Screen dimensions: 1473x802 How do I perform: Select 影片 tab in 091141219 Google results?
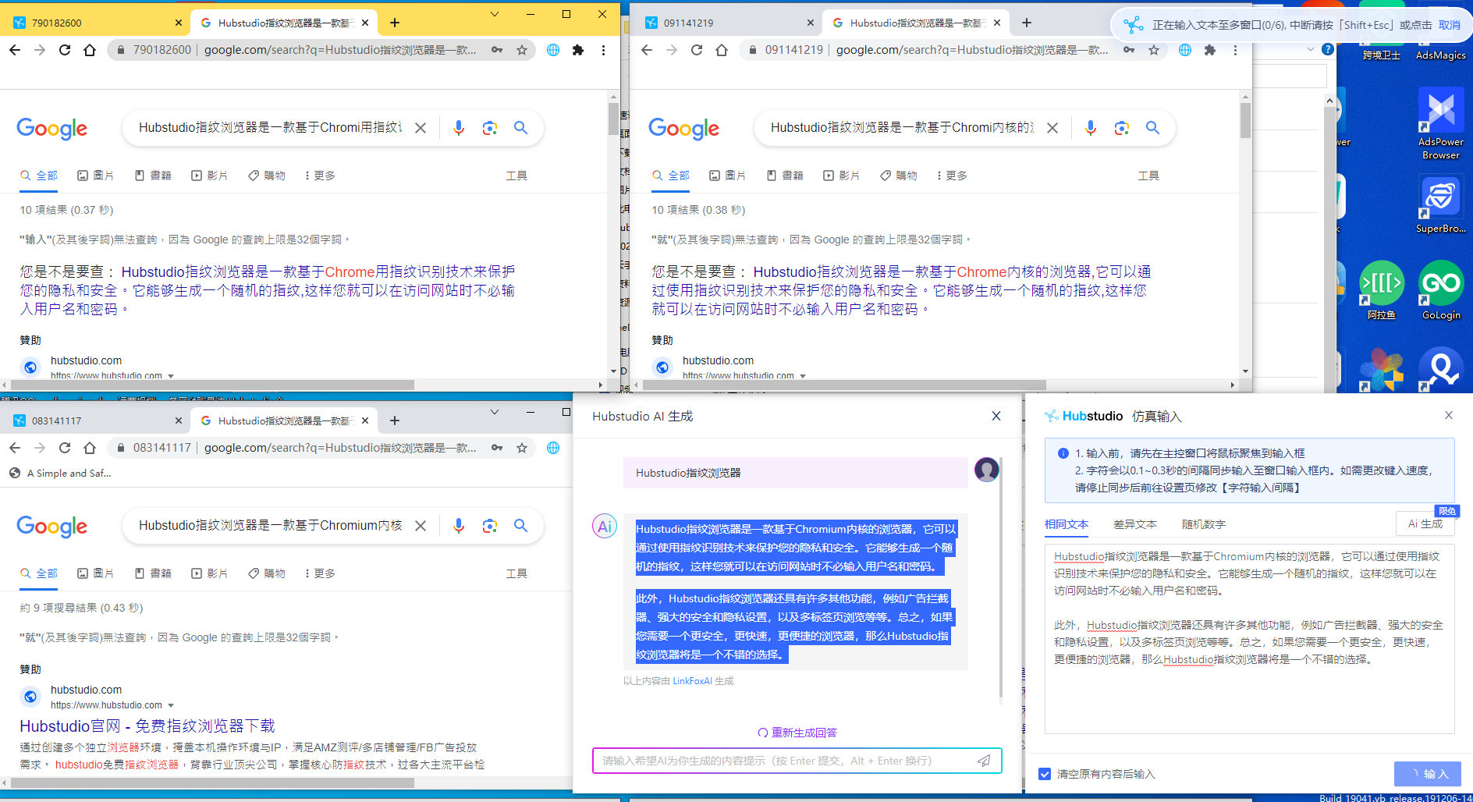point(842,176)
